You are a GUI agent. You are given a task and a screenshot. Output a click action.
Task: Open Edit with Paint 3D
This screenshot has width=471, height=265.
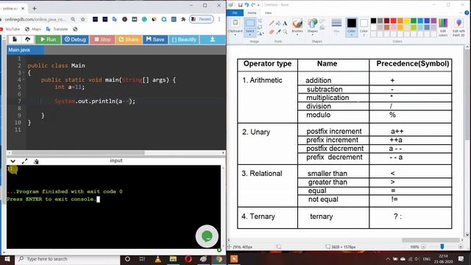[x=458, y=27]
